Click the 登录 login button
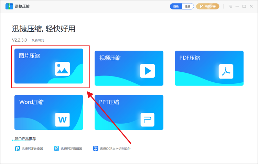Viewport: 258px width, 164px height. [x=176, y=7]
